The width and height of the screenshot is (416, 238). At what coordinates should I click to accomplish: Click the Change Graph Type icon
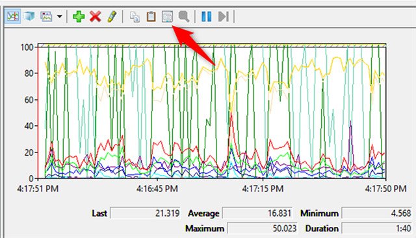pos(46,16)
